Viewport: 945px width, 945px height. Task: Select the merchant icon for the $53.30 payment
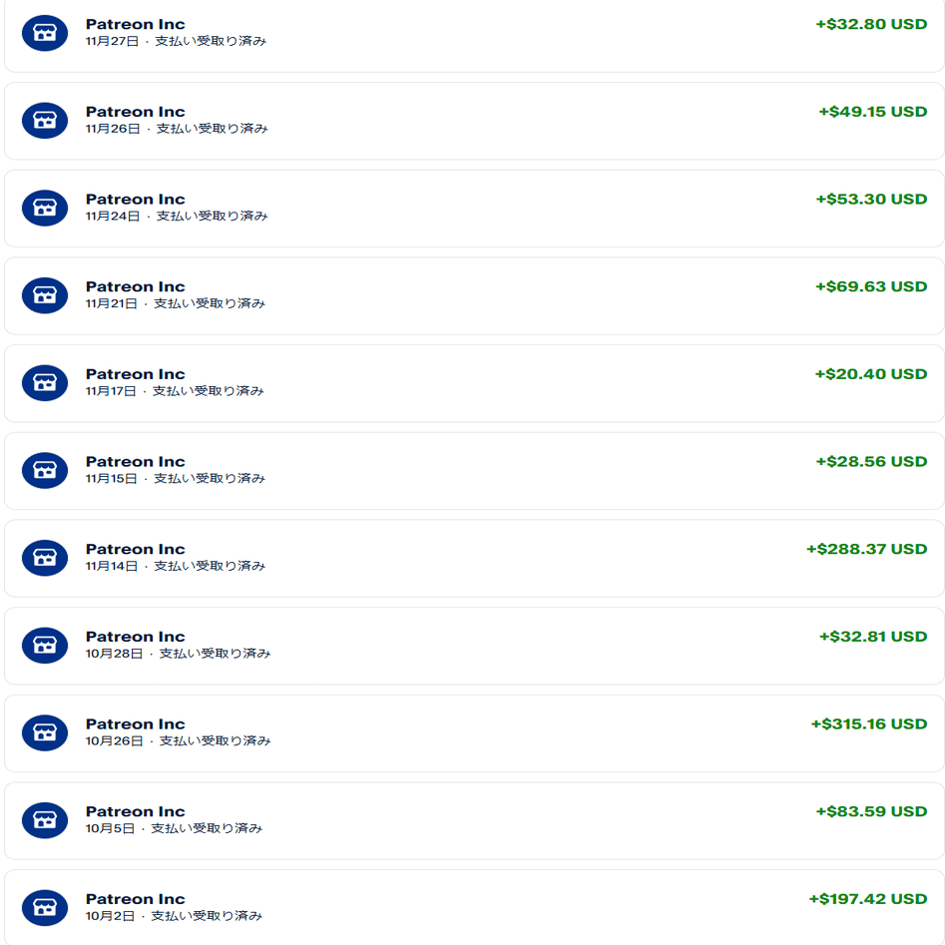(x=45, y=208)
